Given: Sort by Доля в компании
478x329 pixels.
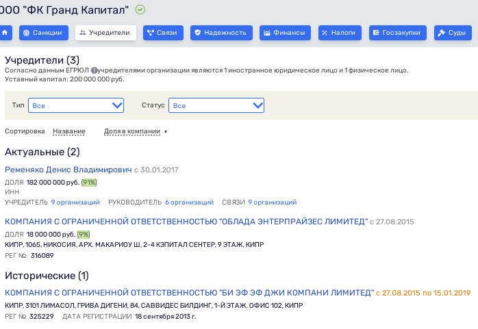Looking at the screenshot, I should coord(132,131).
